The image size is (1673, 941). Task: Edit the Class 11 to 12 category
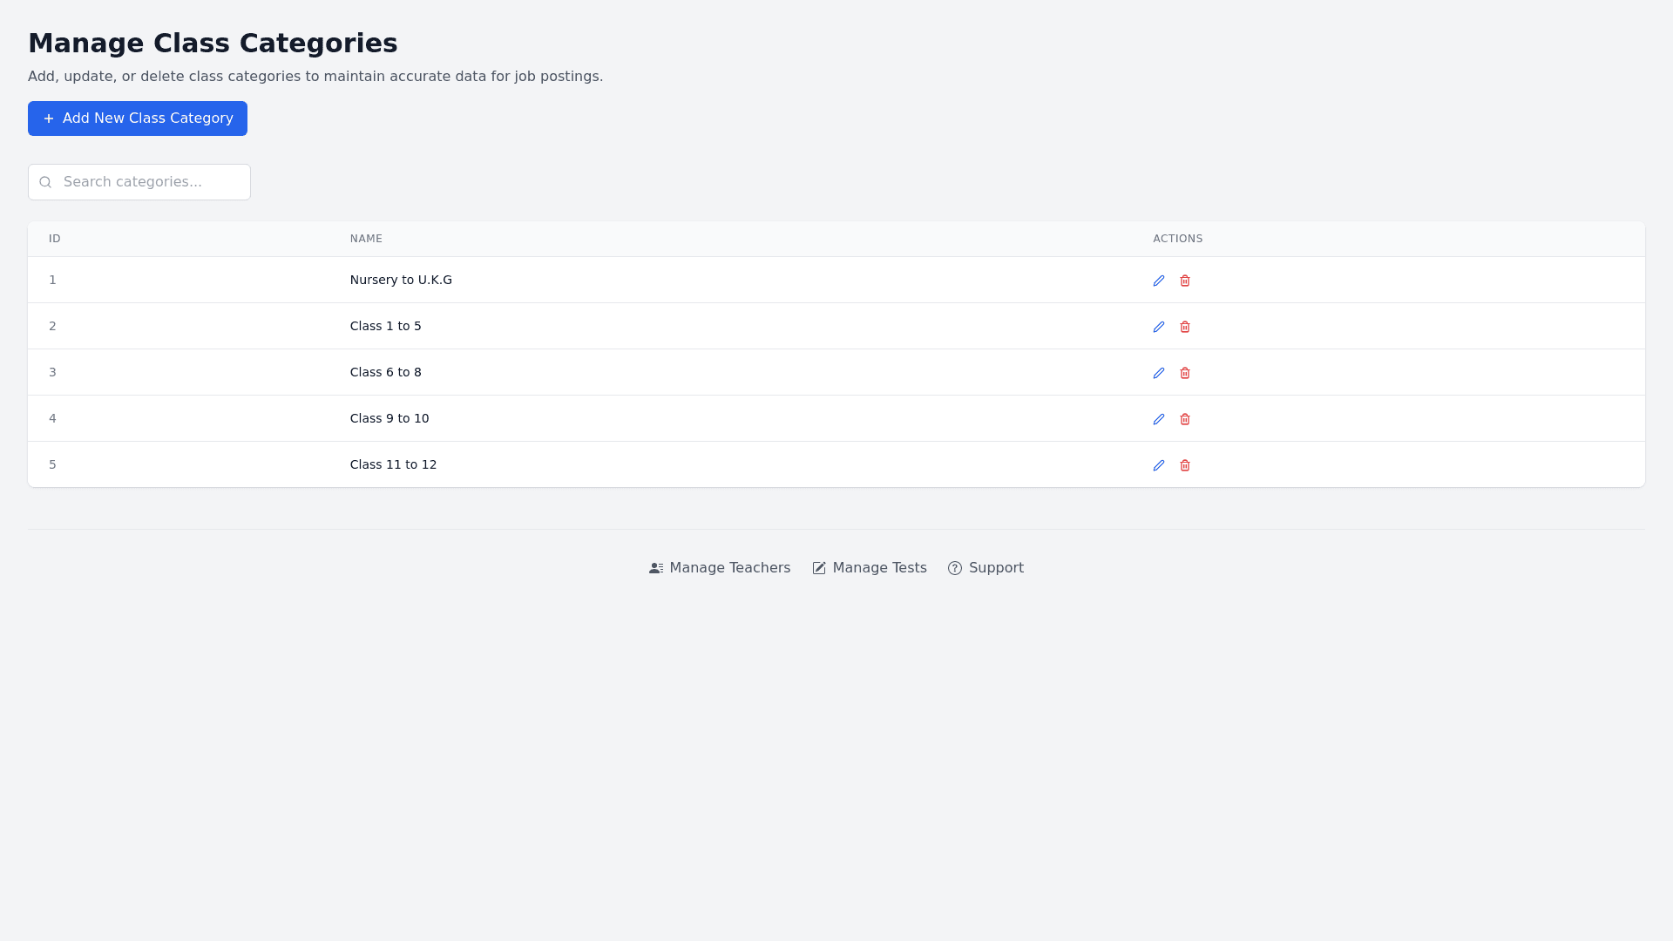(1158, 465)
